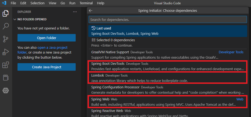Image resolution: width=251 pixels, height=117 pixels.
Task: Open the Explorer view in activity bar
Action: [x=6, y=13]
